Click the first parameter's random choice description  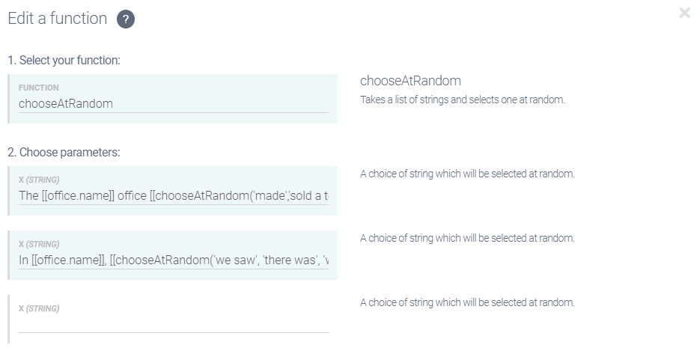pos(467,174)
